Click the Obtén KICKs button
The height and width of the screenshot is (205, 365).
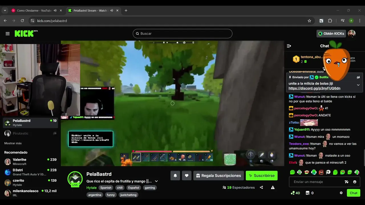tap(331, 34)
